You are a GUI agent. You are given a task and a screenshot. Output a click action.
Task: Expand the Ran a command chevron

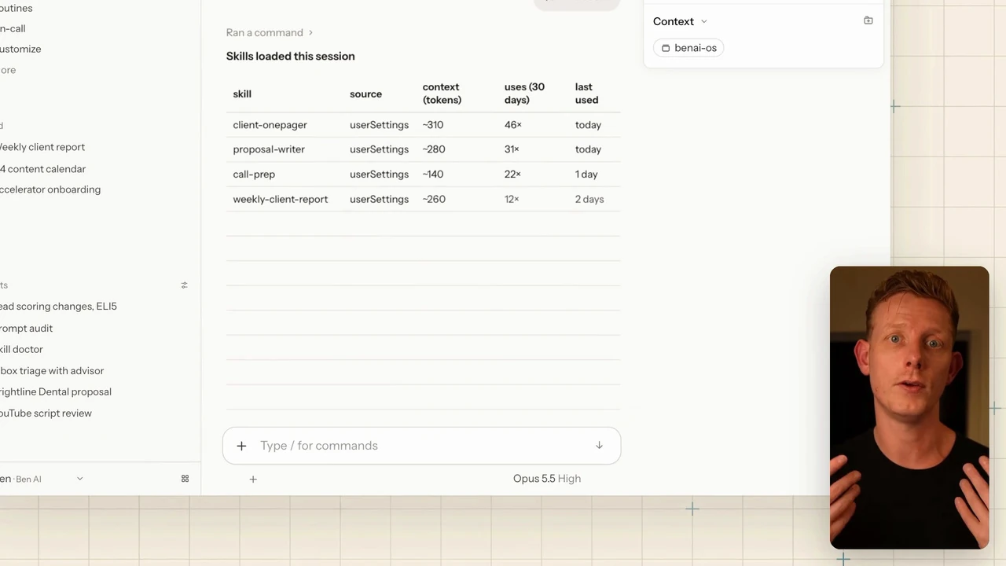coord(310,33)
